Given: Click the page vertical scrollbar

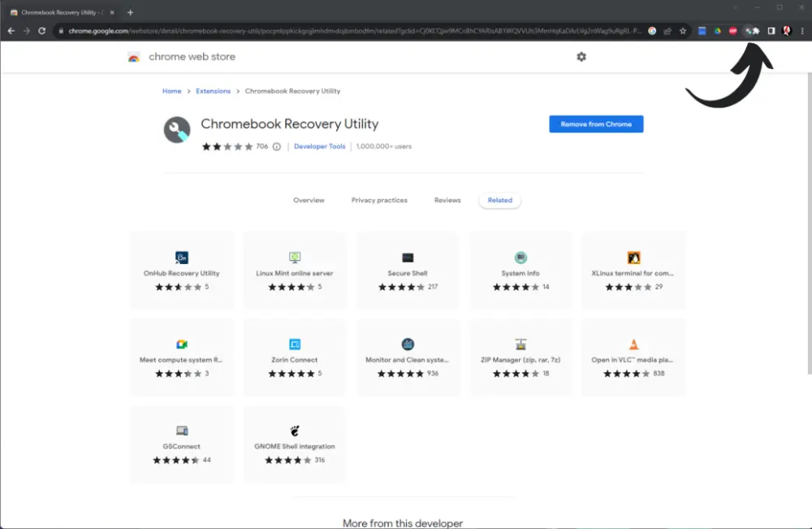Looking at the screenshot, I should (x=809, y=223).
